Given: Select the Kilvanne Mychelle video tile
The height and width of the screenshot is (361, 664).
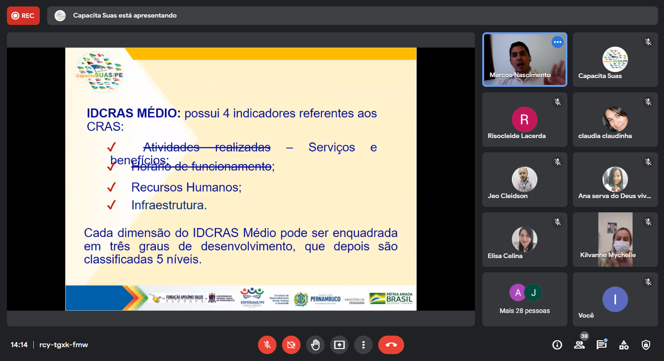Looking at the screenshot, I should 615,239.
